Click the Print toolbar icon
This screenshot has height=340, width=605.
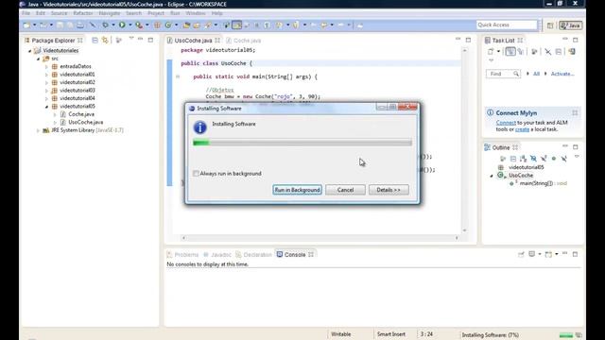79,25
